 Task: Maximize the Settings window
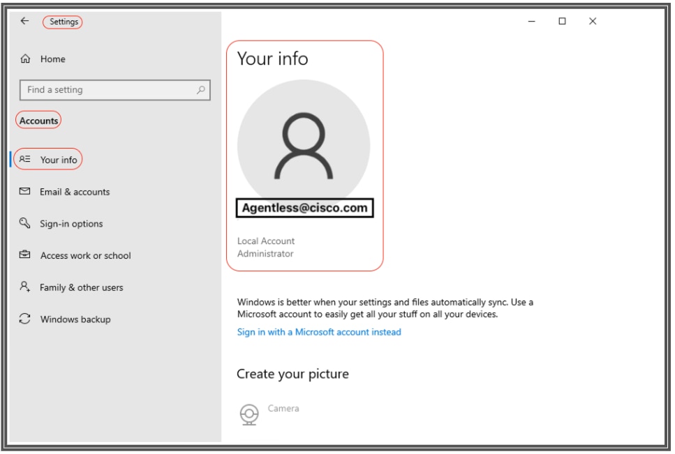point(562,21)
